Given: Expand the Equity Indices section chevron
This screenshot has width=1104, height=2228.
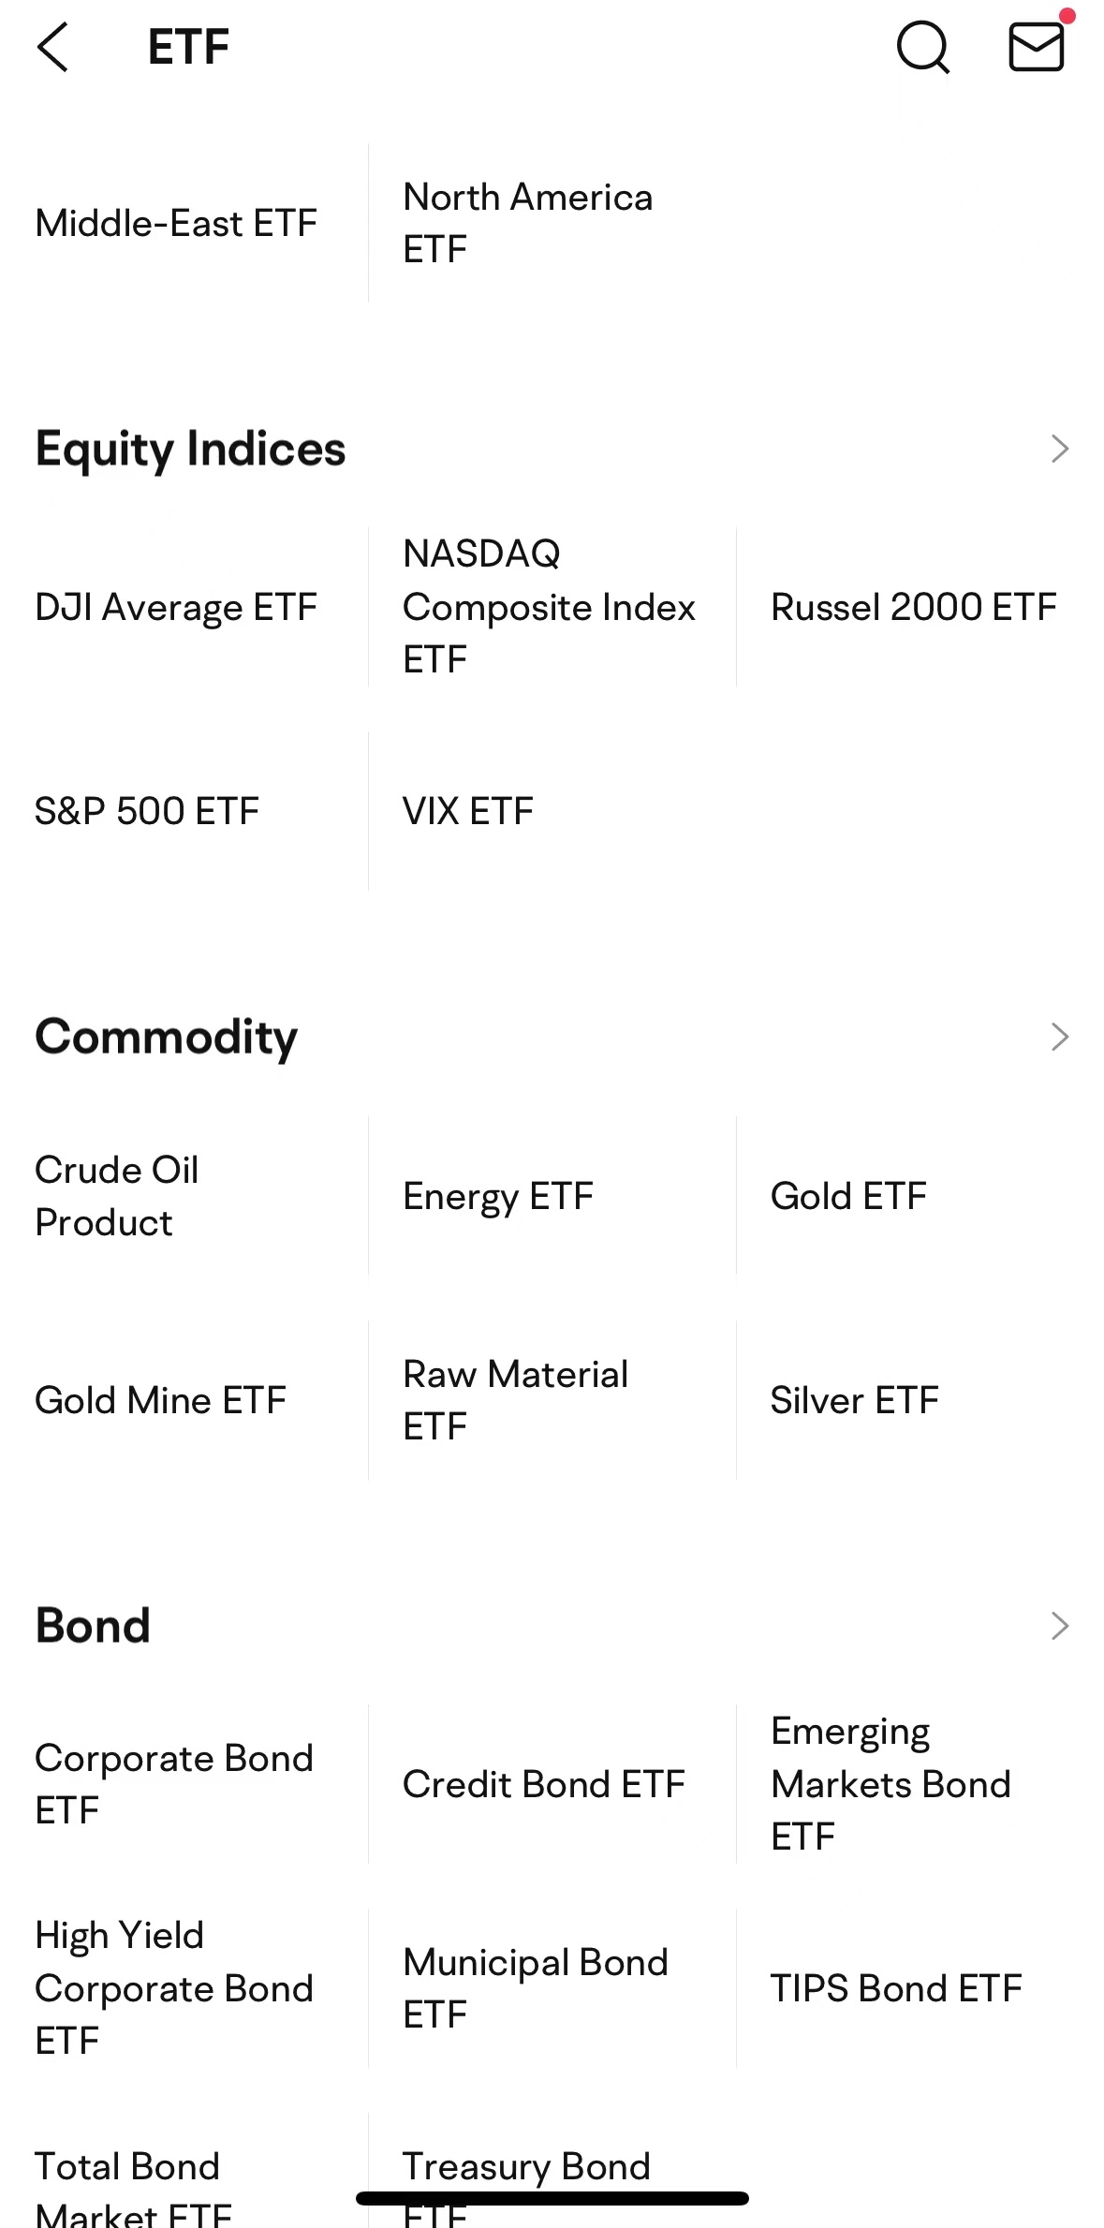Looking at the screenshot, I should coord(1059,449).
